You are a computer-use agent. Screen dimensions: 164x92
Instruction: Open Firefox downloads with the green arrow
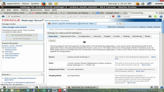pyautogui.click(x=155, y=16)
